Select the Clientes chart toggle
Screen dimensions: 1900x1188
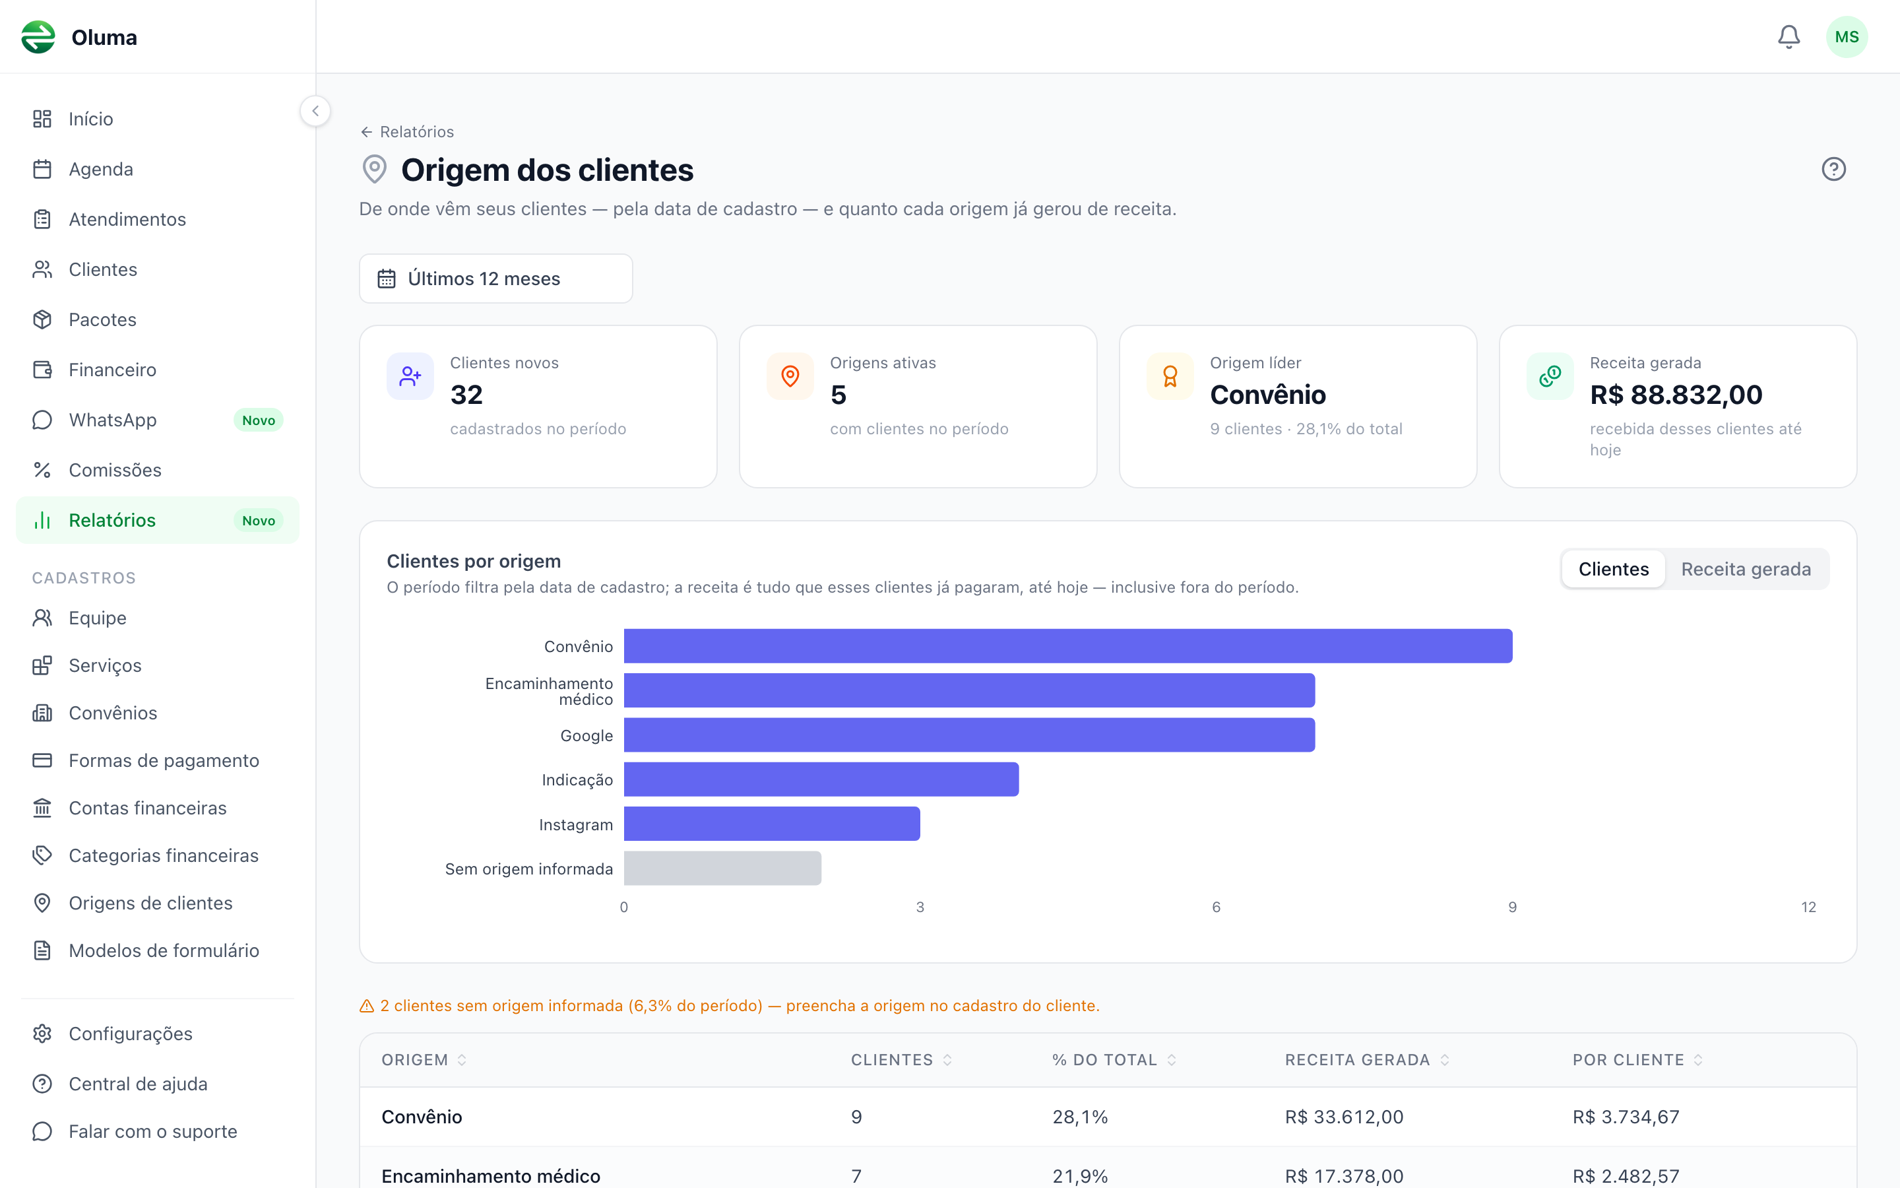[1614, 569]
